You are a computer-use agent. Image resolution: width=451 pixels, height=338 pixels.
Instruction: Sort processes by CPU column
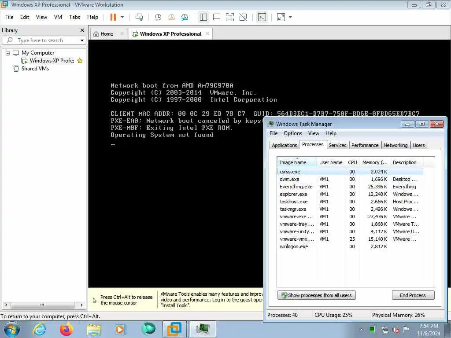352,162
